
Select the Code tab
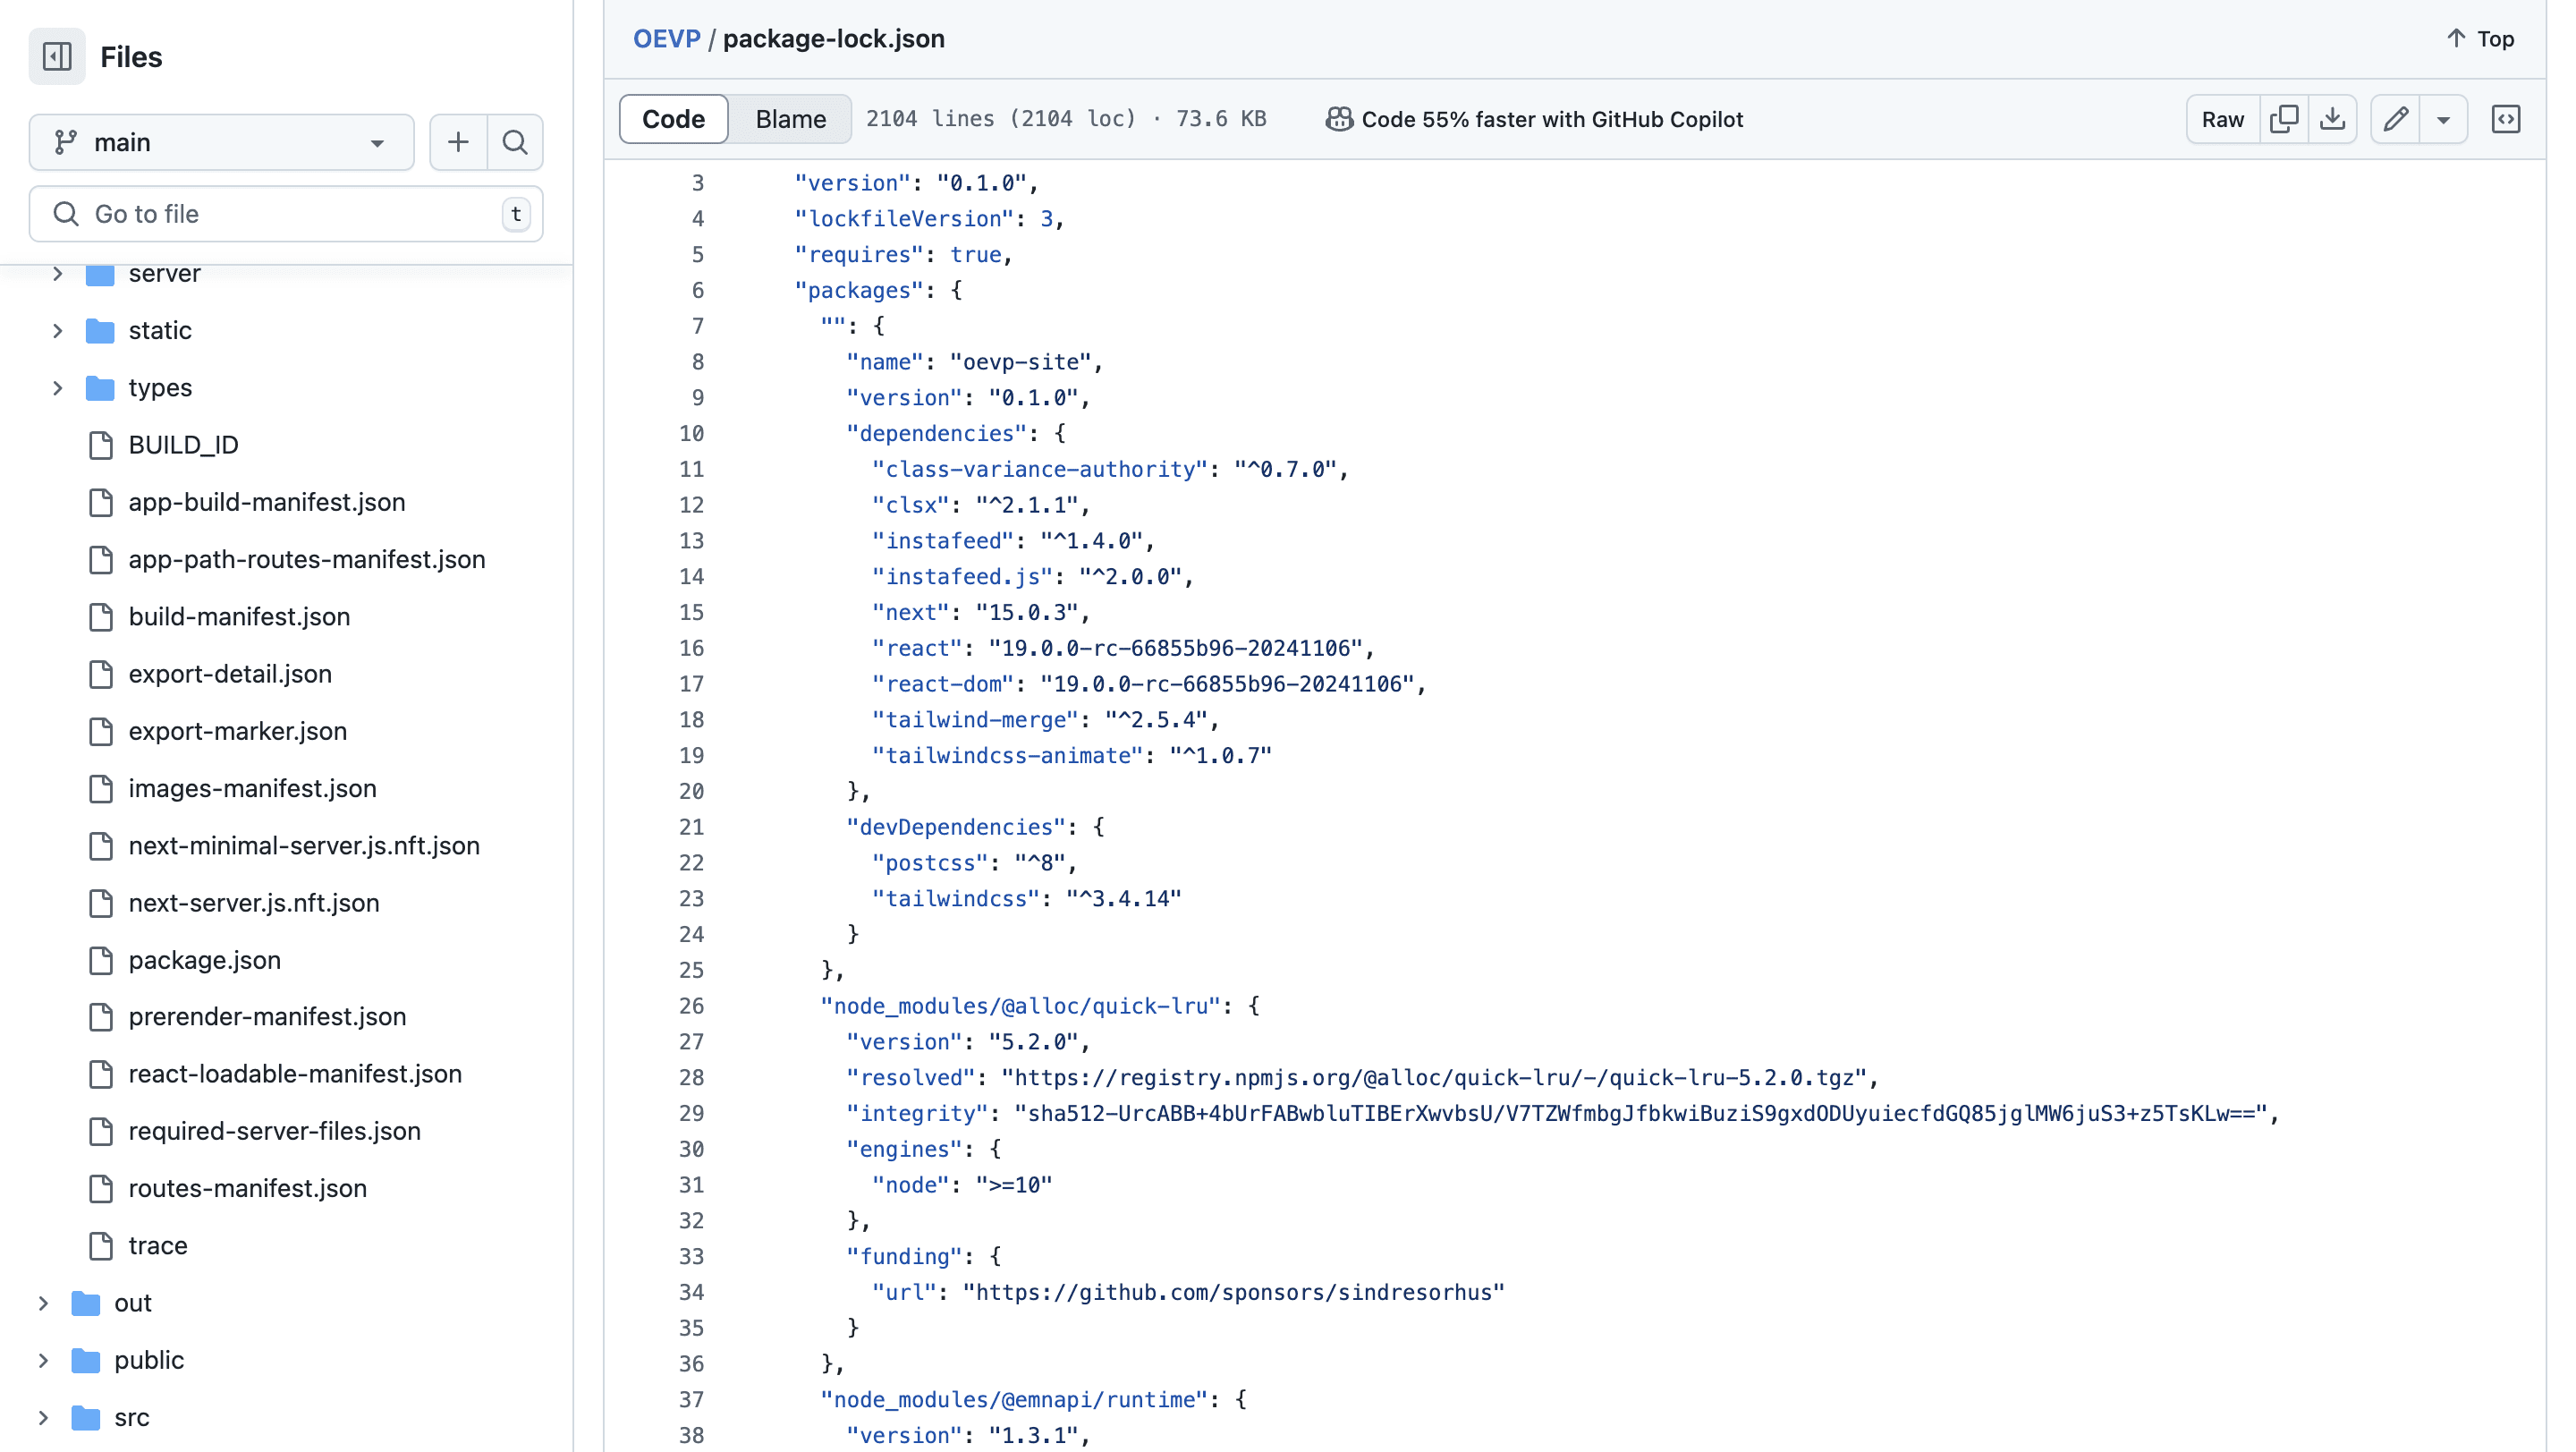pyautogui.click(x=673, y=119)
